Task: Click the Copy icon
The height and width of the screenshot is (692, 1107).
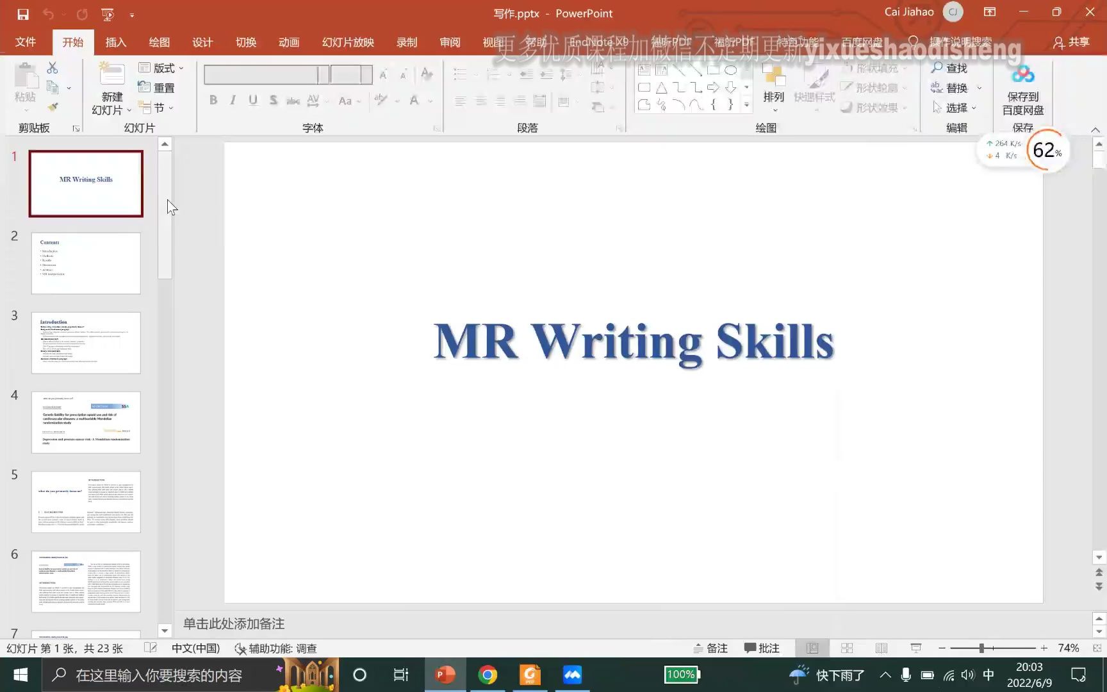Action: 53,87
